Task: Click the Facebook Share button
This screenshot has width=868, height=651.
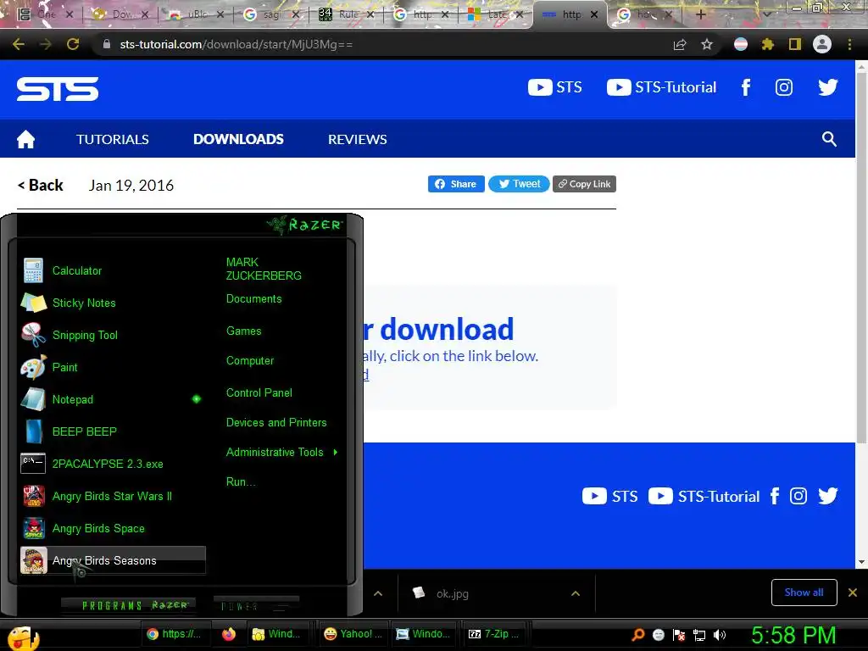Action: tap(456, 184)
